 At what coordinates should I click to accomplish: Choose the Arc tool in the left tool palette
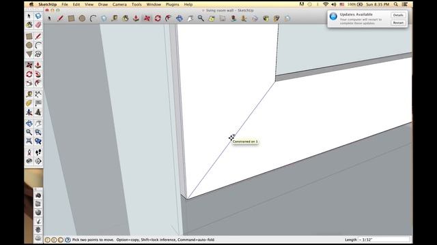[38, 46]
